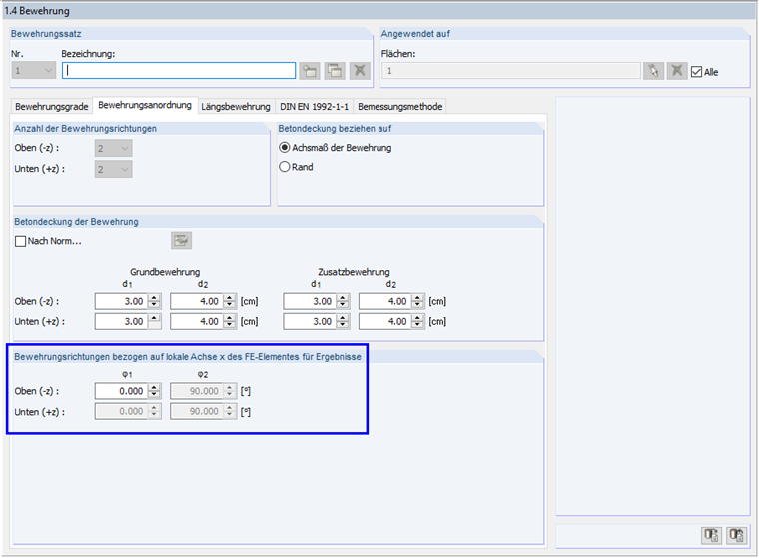This screenshot has width=759, height=558.
Task: Click the rightmost import icon at bottom right
Action: [736, 535]
